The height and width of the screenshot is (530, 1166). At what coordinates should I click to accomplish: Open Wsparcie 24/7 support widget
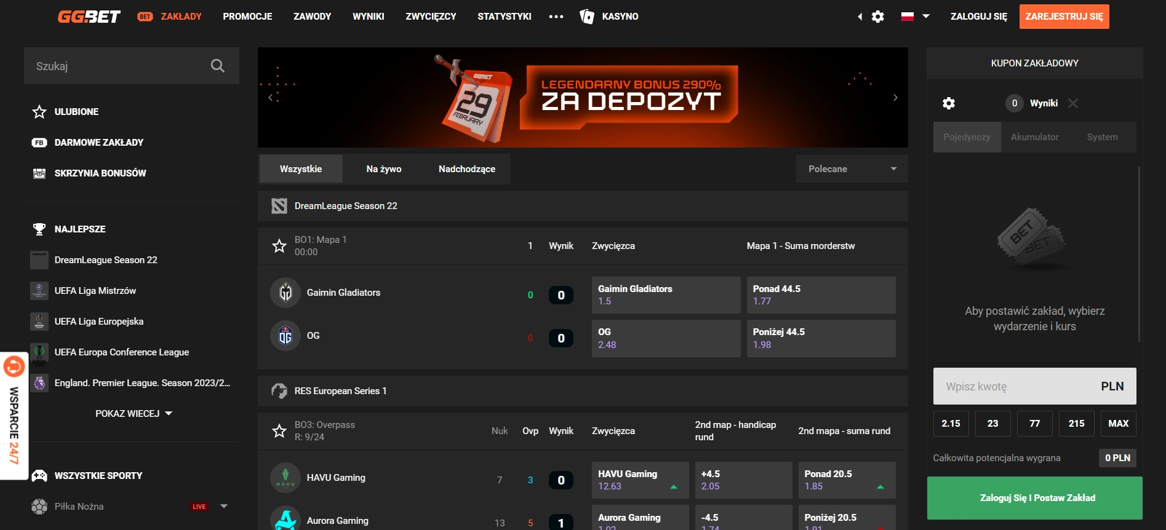14,416
